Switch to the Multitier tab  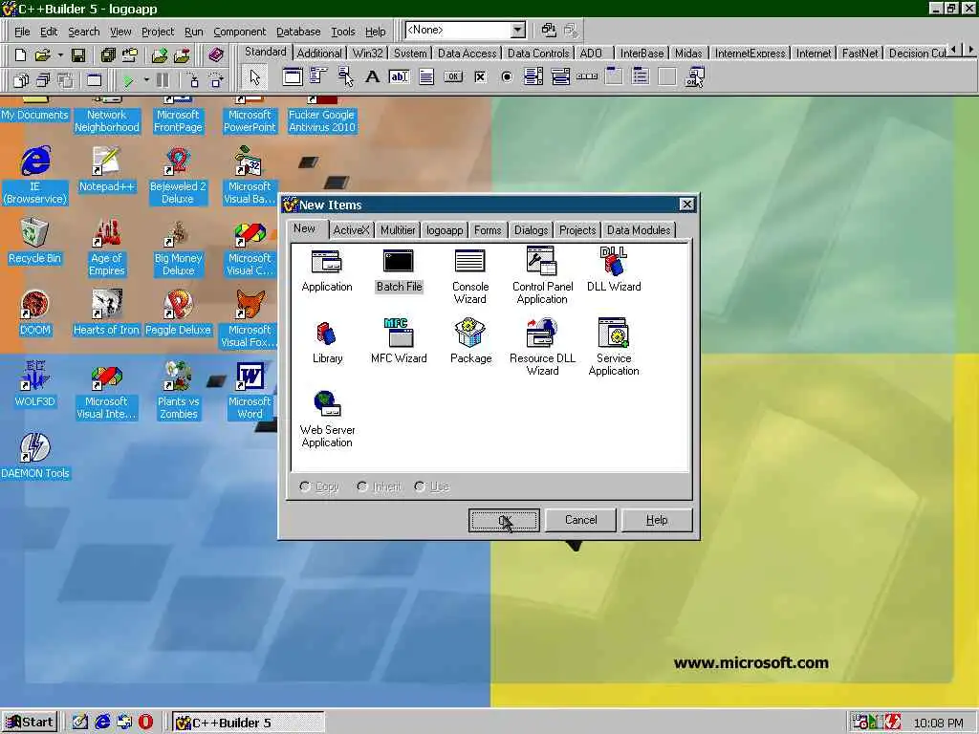point(398,230)
